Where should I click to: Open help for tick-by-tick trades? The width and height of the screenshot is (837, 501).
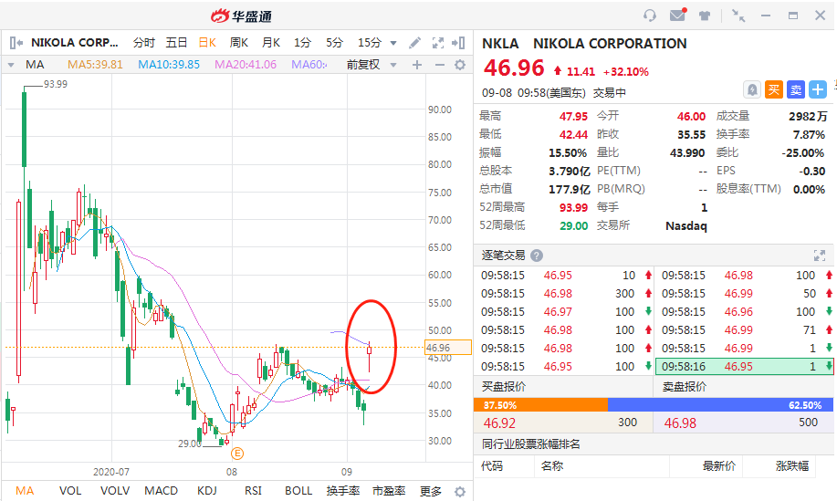(537, 256)
